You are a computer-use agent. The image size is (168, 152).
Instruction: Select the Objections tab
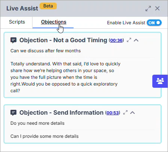pyautogui.click(x=54, y=22)
